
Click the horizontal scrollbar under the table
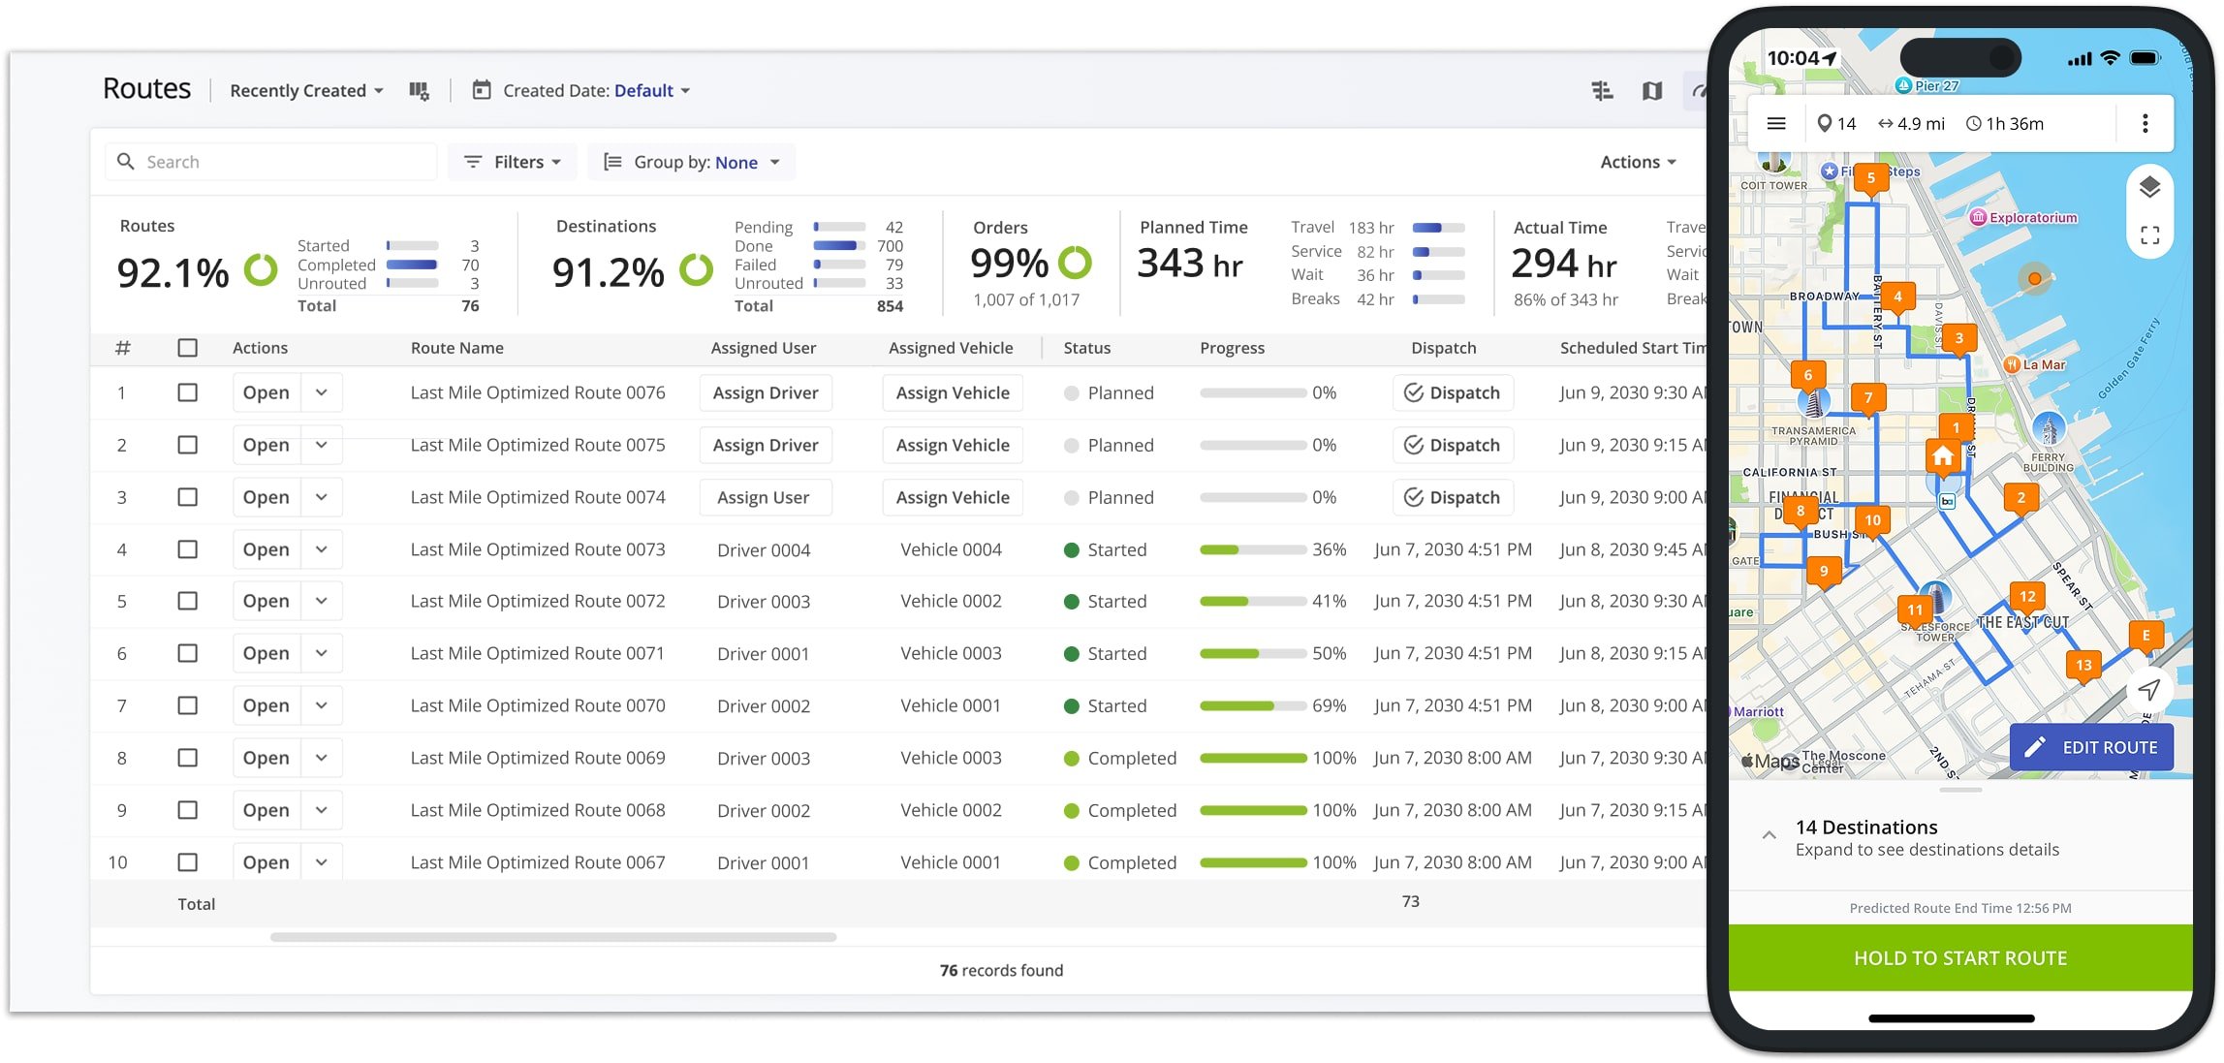552,937
